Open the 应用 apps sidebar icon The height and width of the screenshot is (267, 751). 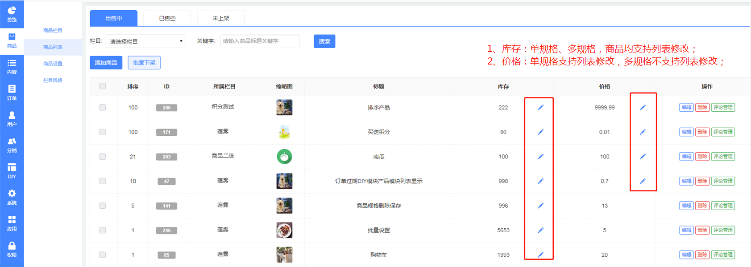(12, 223)
